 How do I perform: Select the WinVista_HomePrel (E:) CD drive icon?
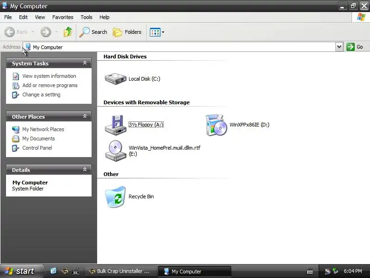[x=115, y=151]
